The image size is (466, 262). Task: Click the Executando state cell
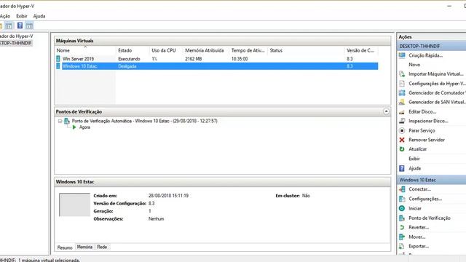pyautogui.click(x=129, y=59)
